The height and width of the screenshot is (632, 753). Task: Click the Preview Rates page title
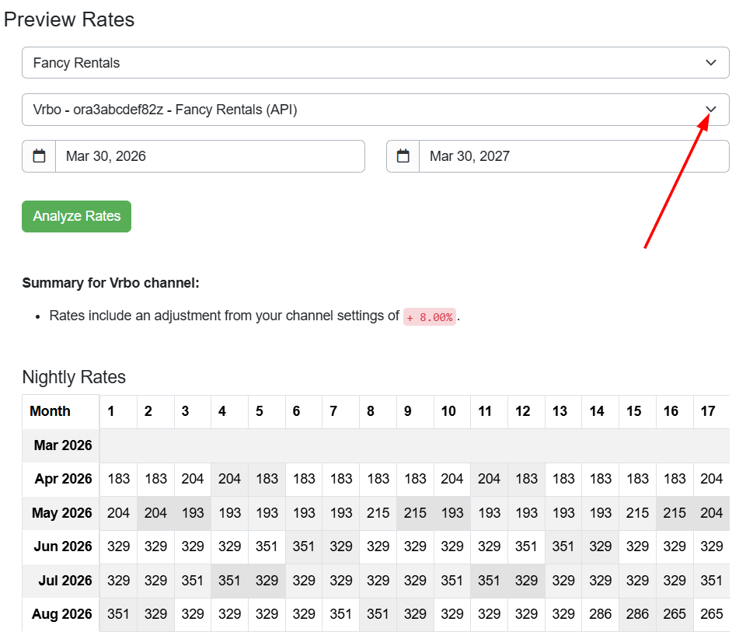pyautogui.click(x=69, y=19)
